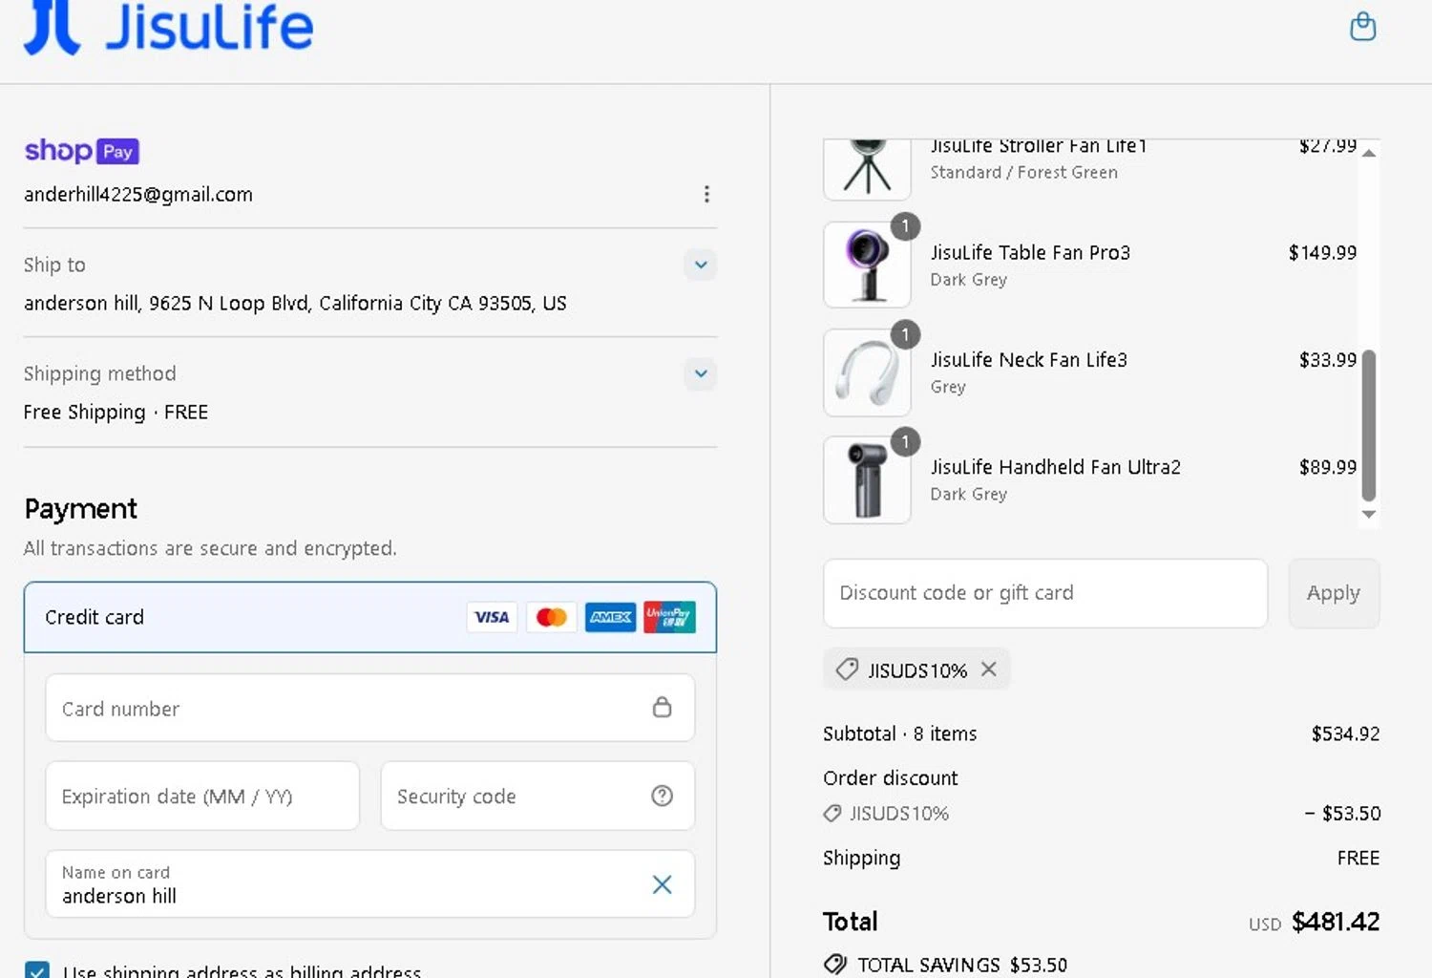
Task: Click the order summary scrollbar thumb
Action: [1368, 425]
